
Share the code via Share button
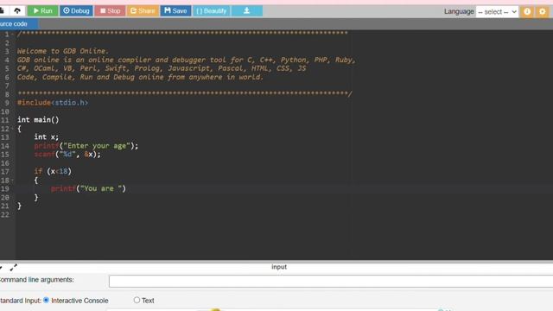pos(143,11)
